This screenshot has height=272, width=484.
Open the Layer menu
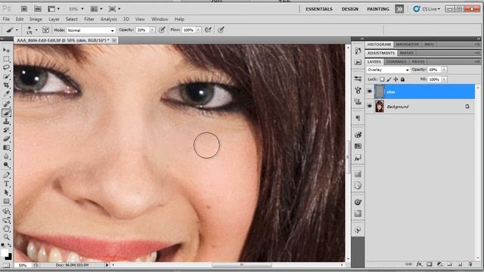[54, 19]
